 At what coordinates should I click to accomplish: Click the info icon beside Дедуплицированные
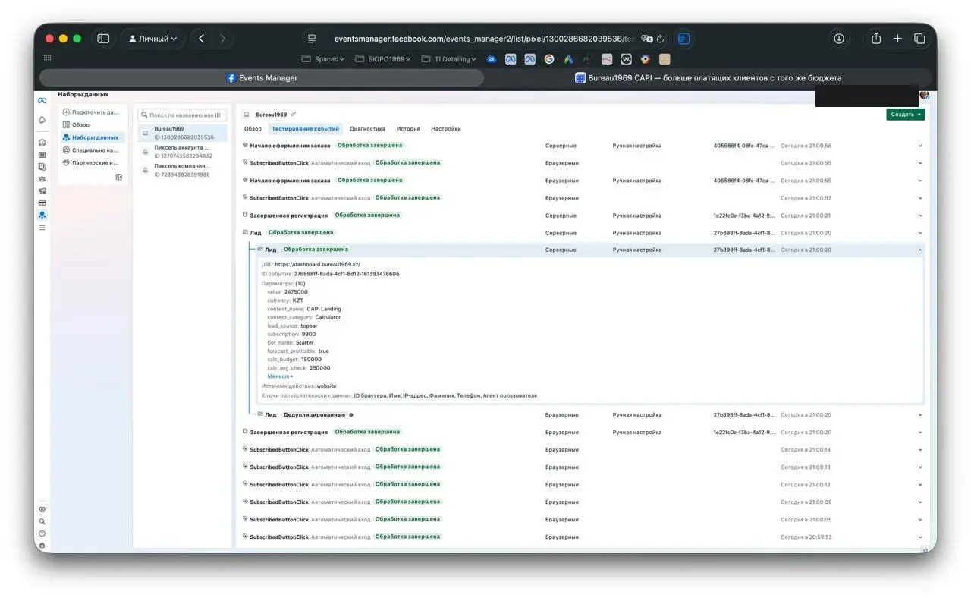(x=350, y=415)
